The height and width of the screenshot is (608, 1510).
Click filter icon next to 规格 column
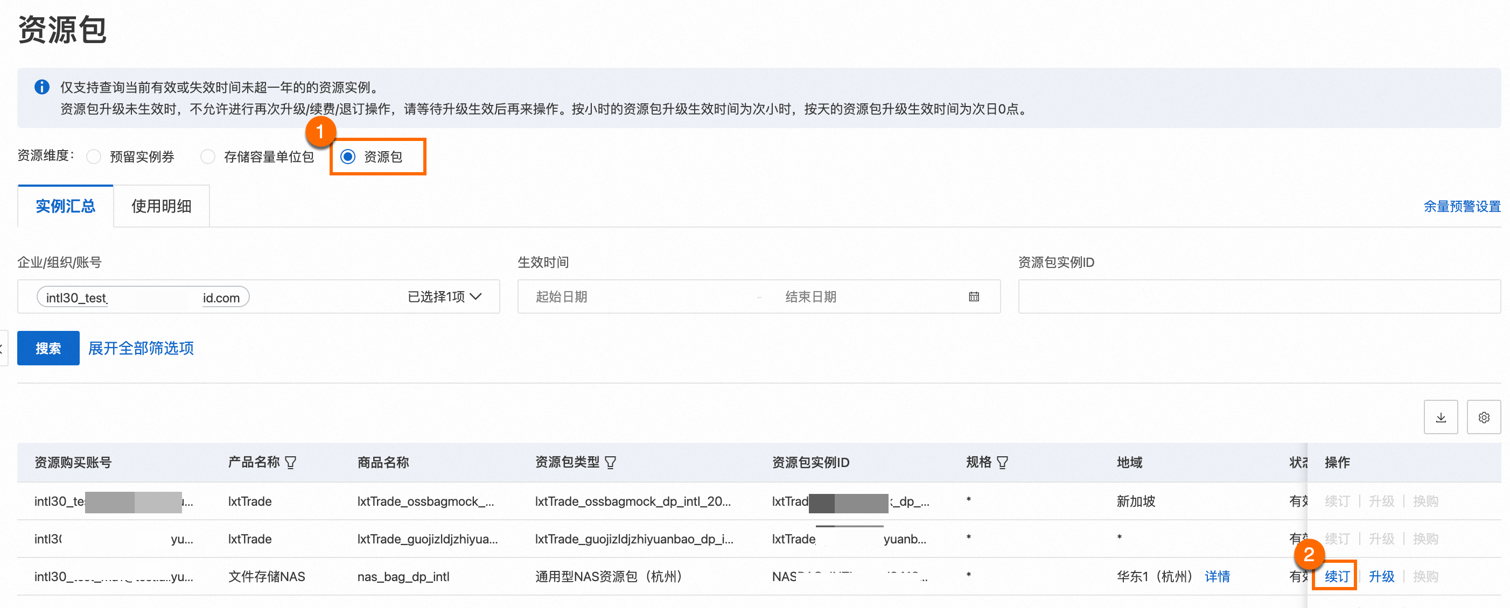pyautogui.click(x=1002, y=463)
